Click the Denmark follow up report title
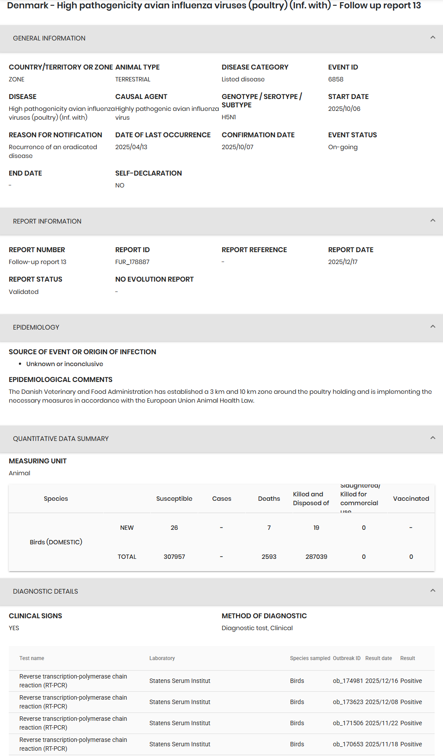This screenshot has width=443, height=756. [214, 6]
